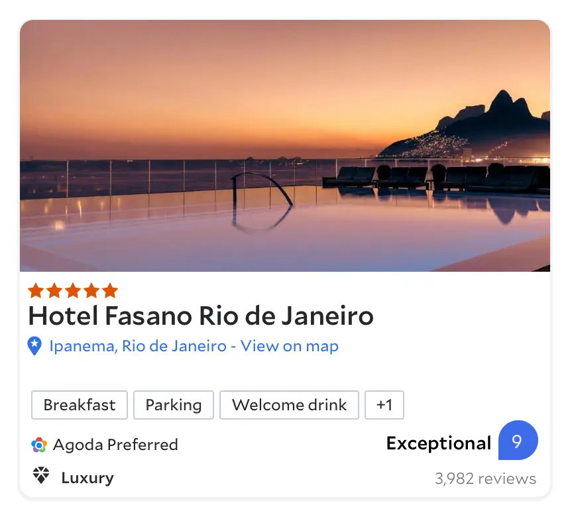
Task: Select the Welcome drink amenity tag
Action: 290,405
